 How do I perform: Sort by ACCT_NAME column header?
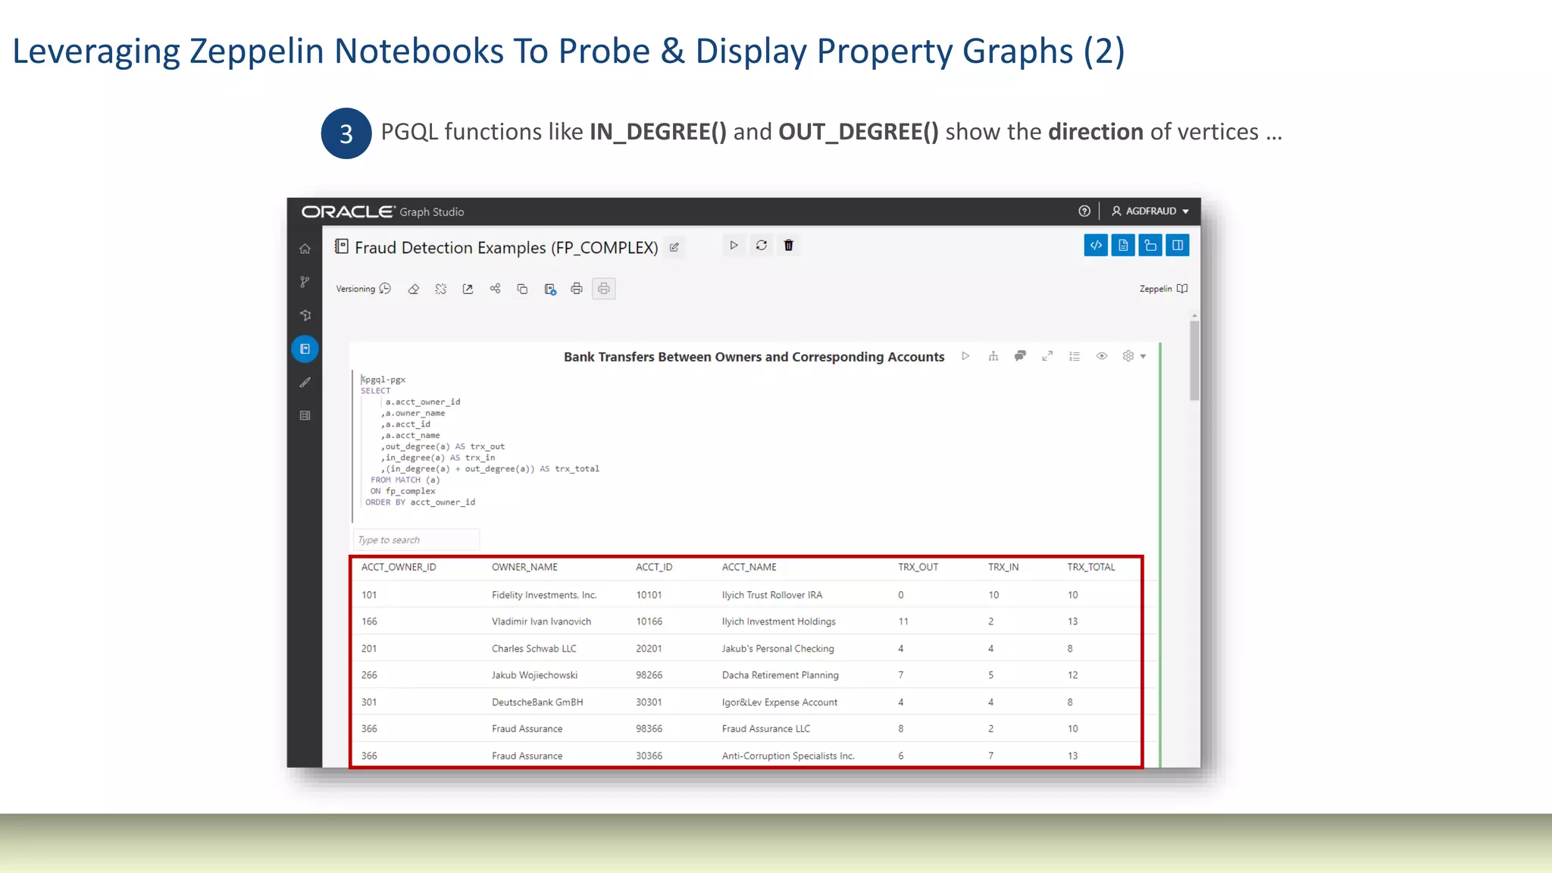[749, 567]
